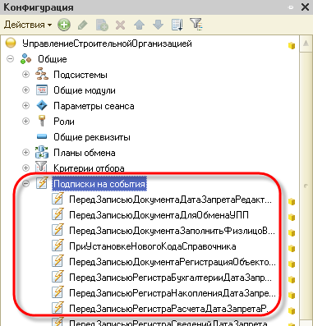313x326 pixels.
Task: Select ПередЗаписьюДокументаДатаЗапретаРедакт... subscription
Action: 170,200
